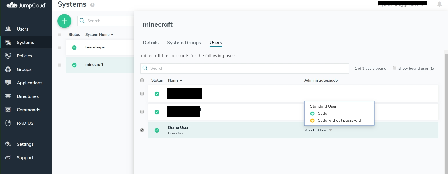Click the users Search field
Screen dimensions: 448x174
point(244,68)
